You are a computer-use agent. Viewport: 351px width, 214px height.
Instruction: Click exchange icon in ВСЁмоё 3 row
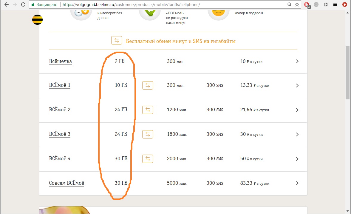148,134
